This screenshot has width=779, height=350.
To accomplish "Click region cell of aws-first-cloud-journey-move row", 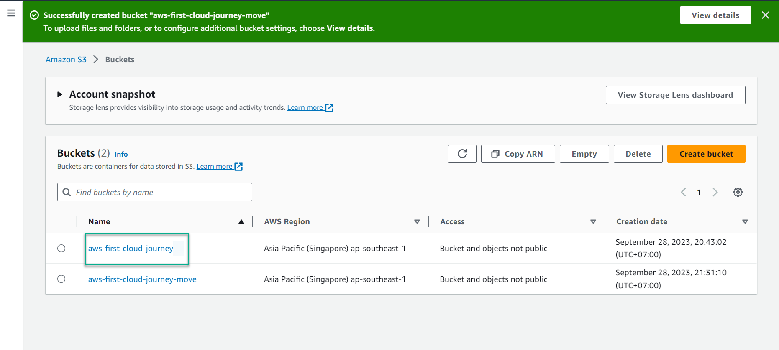I will [335, 279].
